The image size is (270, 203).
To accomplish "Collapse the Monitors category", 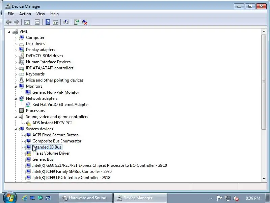I will 16,87.
